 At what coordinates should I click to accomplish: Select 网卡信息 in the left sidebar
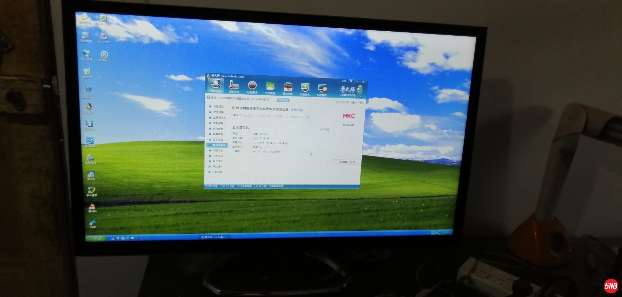click(x=218, y=156)
